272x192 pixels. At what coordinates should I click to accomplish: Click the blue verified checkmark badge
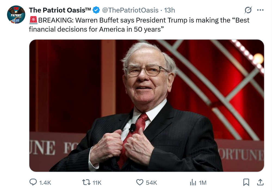(x=96, y=10)
